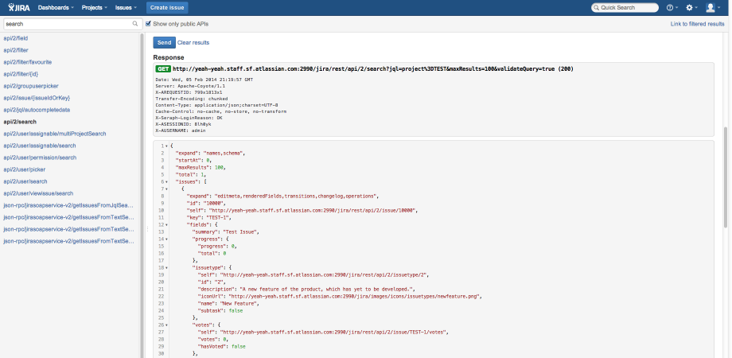Click the "hasVoted": false line
The image size is (732, 358).
(x=221, y=346)
